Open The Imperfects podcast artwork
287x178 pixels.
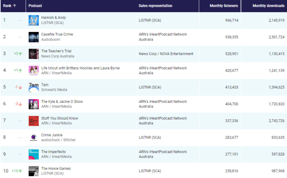coord(34,154)
